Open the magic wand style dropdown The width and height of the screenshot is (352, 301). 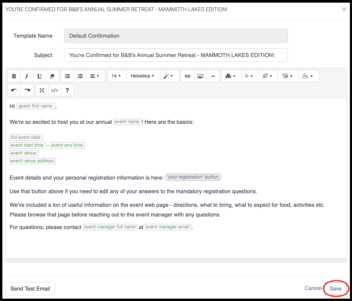pyautogui.click(x=169, y=76)
